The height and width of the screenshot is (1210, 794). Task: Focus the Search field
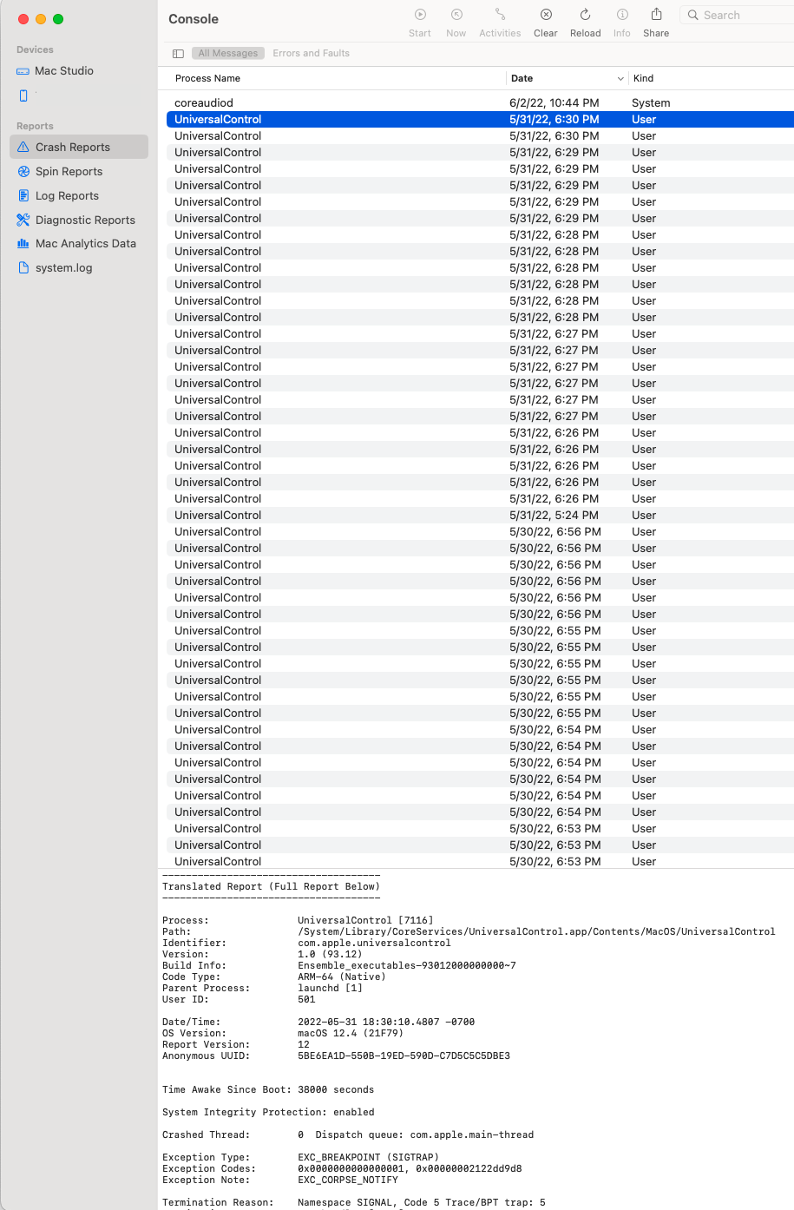click(738, 15)
